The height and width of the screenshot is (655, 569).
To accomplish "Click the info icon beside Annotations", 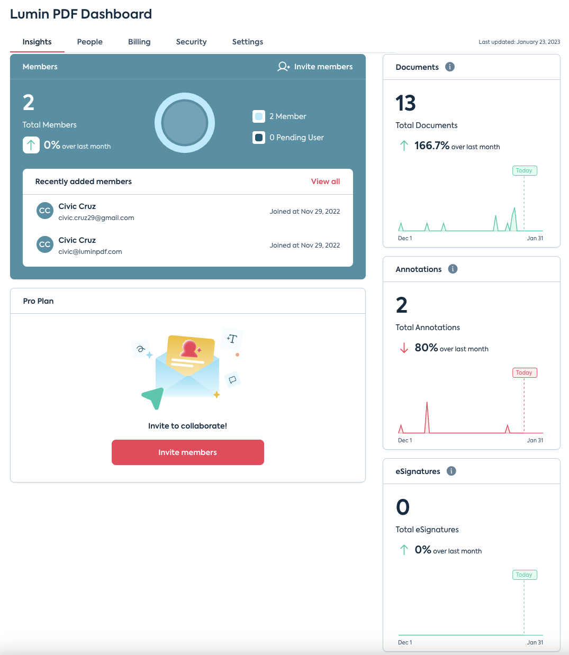I will click(x=453, y=269).
